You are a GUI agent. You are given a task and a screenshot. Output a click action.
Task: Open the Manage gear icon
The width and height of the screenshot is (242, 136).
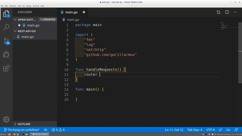coord(6,119)
